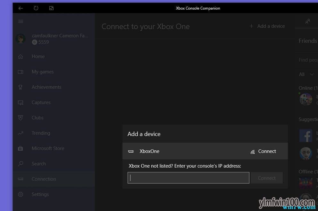Screen dimensions: 318x211
Task: Click the Home house icon
Action: pyautogui.click(x=21, y=57)
